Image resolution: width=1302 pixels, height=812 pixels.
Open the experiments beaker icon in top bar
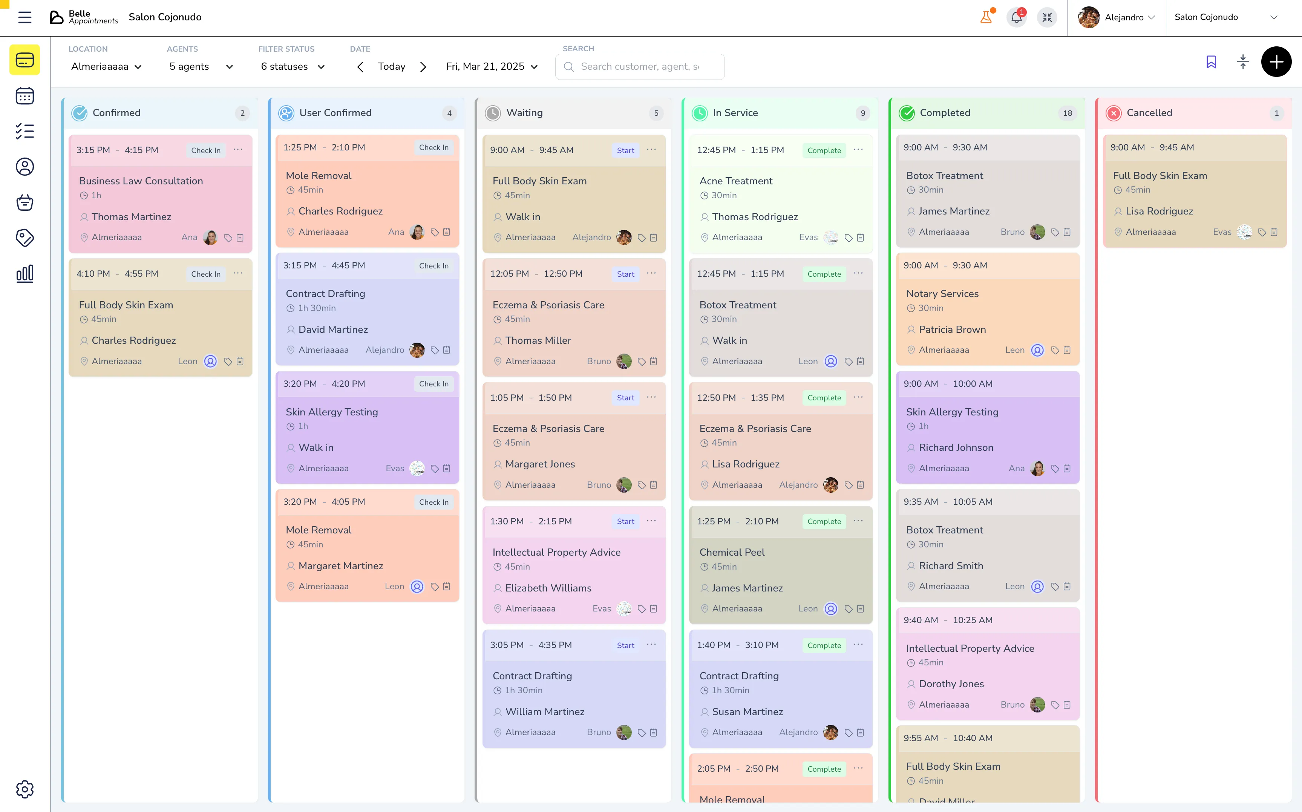pos(987,17)
